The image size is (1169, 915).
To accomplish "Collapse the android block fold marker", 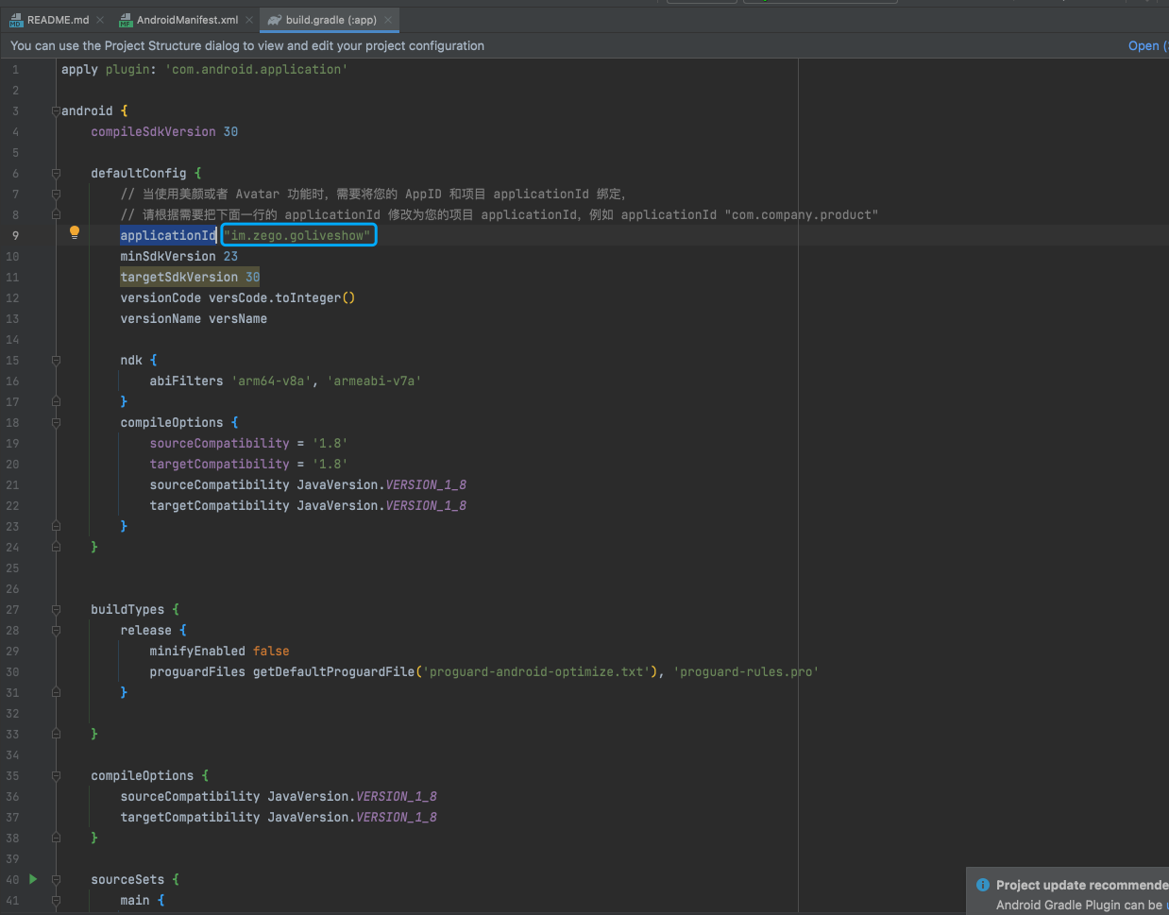I will 56,111.
